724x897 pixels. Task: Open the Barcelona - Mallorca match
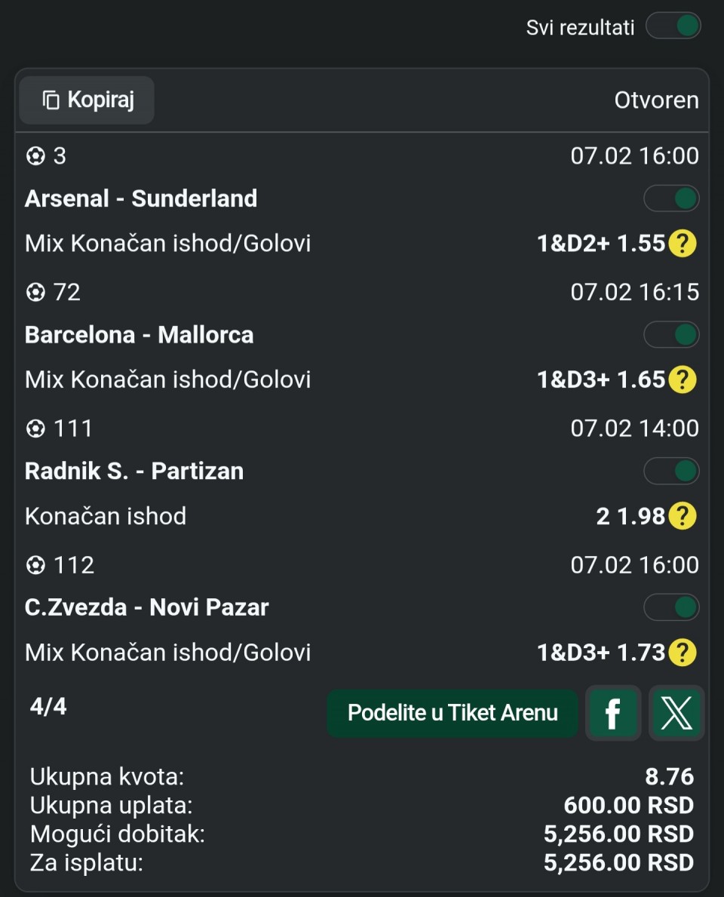(140, 335)
